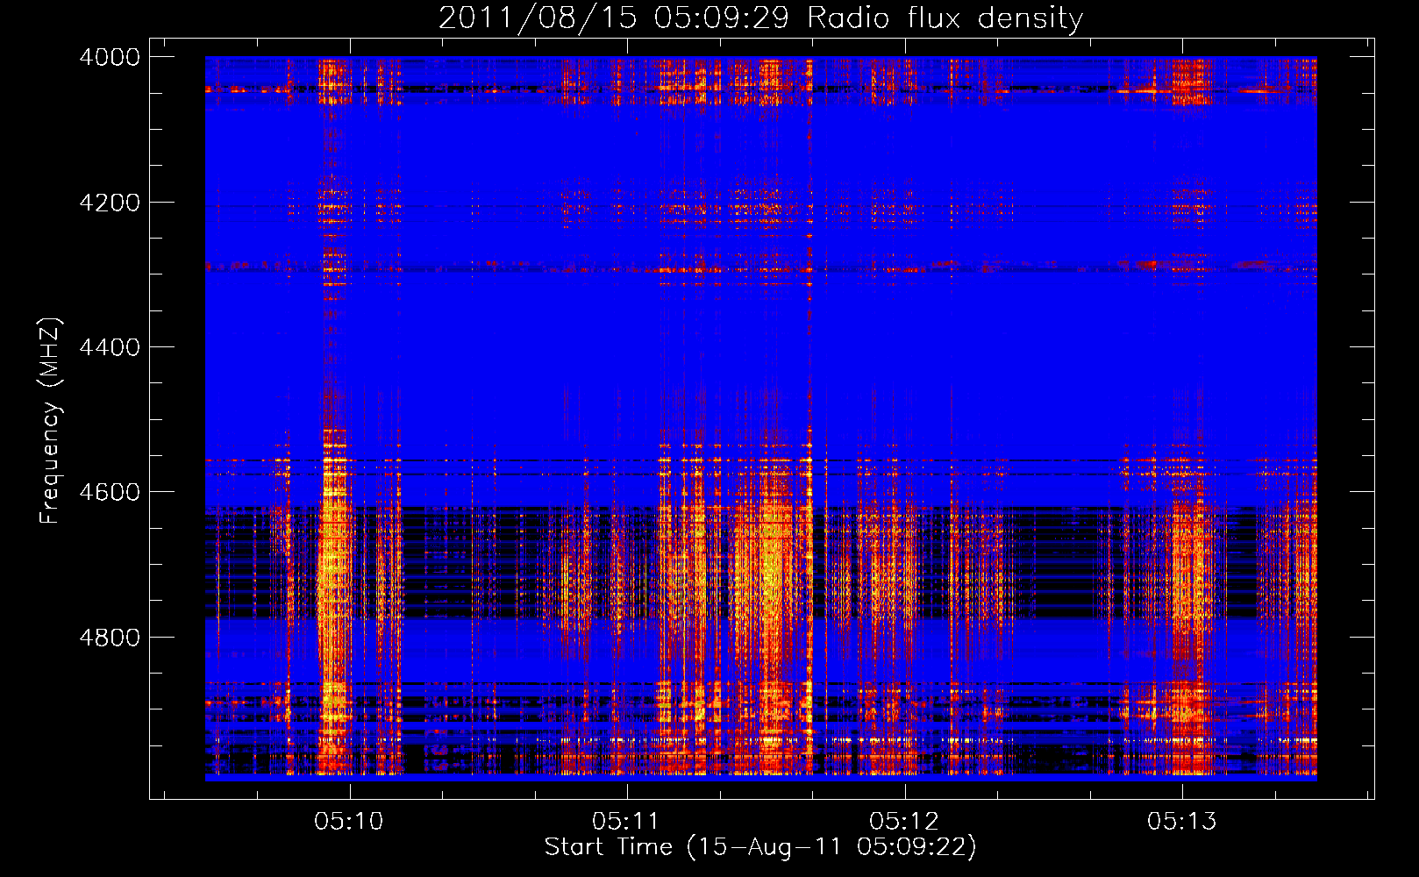The width and height of the screenshot is (1419, 877).
Task: Click the 05:13 time axis label
Action: pos(1182,822)
